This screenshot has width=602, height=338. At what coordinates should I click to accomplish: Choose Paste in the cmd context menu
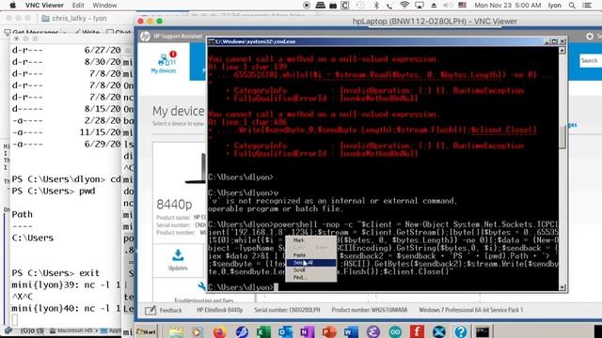(299, 254)
